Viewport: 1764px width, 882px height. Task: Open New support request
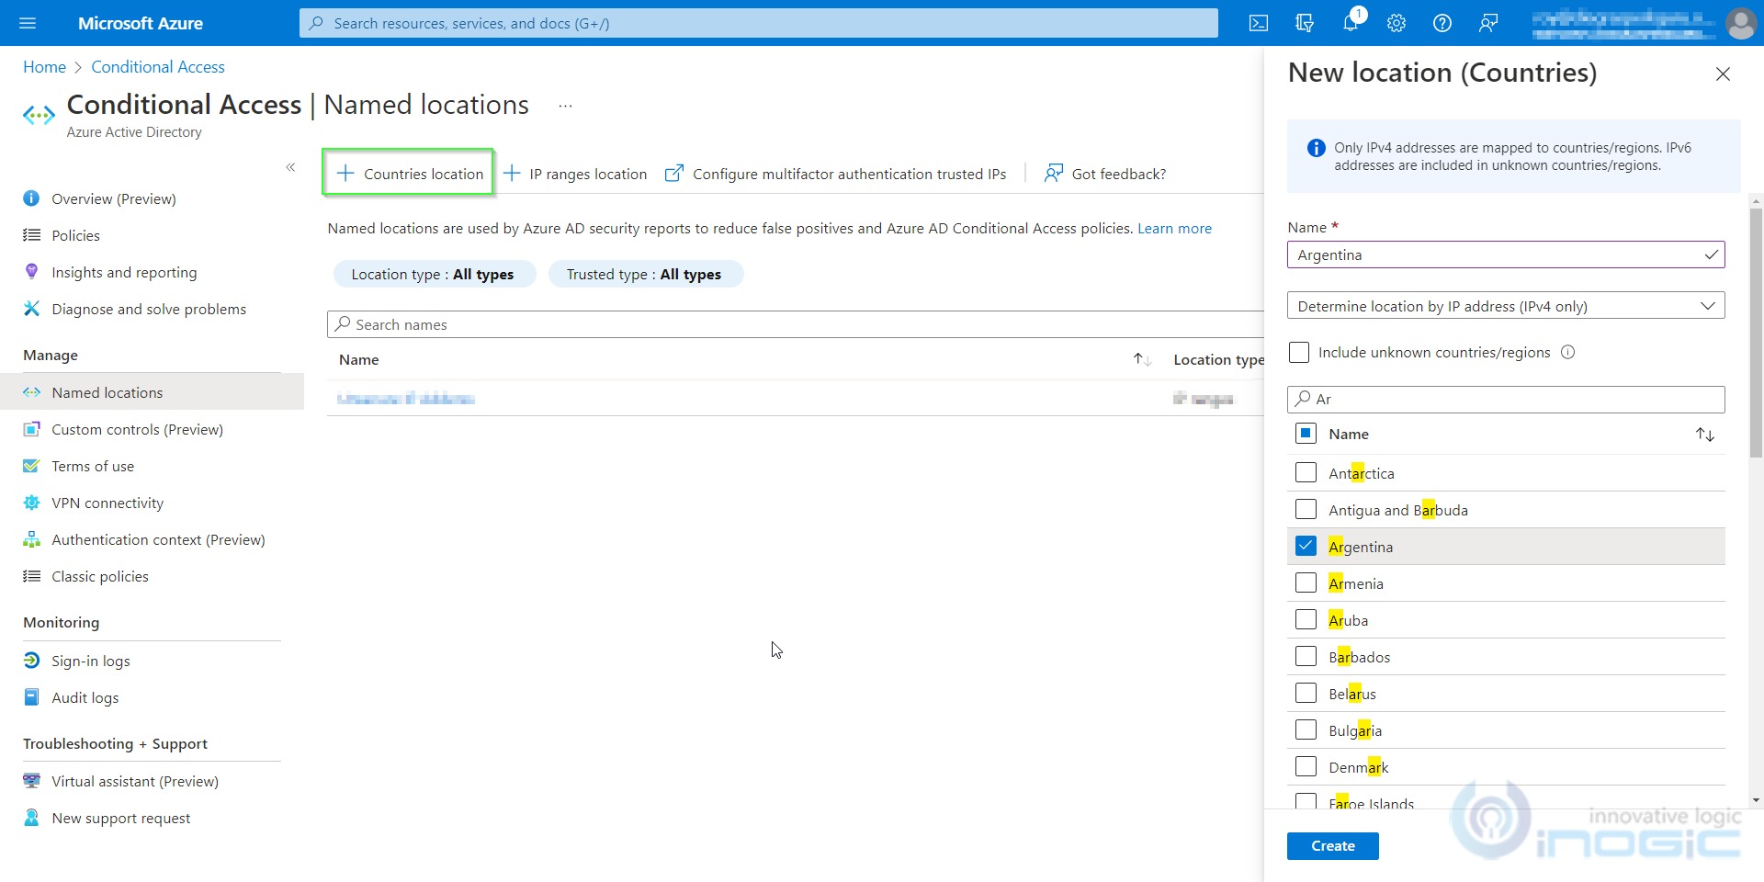click(x=121, y=818)
